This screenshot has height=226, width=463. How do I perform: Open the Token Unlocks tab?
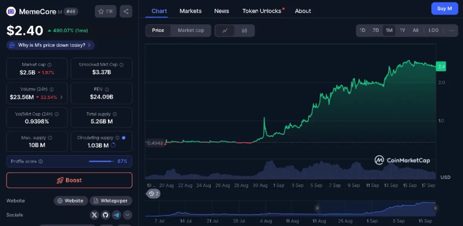click(262, 11)
